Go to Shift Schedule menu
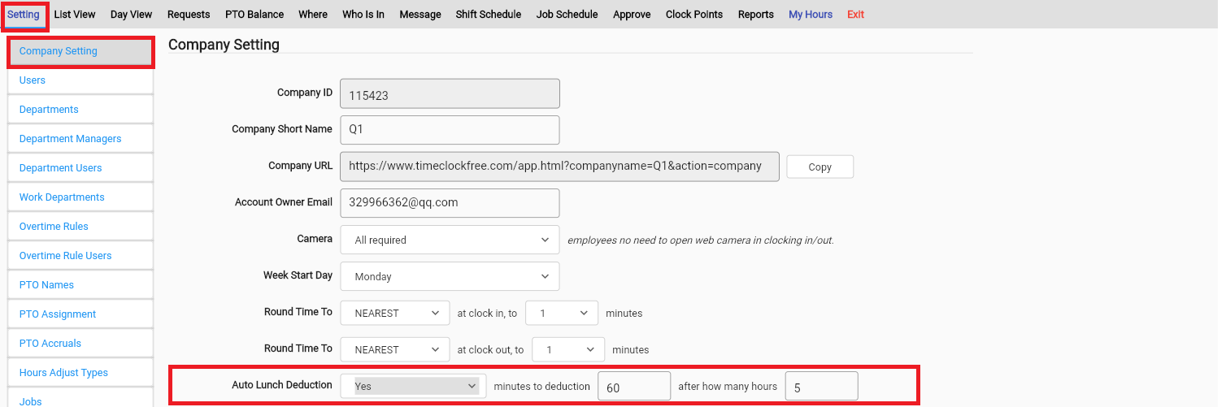The width and height of the screenshot is (1226, 407). coord(489,15)
